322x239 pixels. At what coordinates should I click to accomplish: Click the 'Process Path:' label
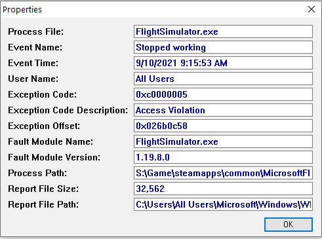pyautogui.click(x=37, y=173)
